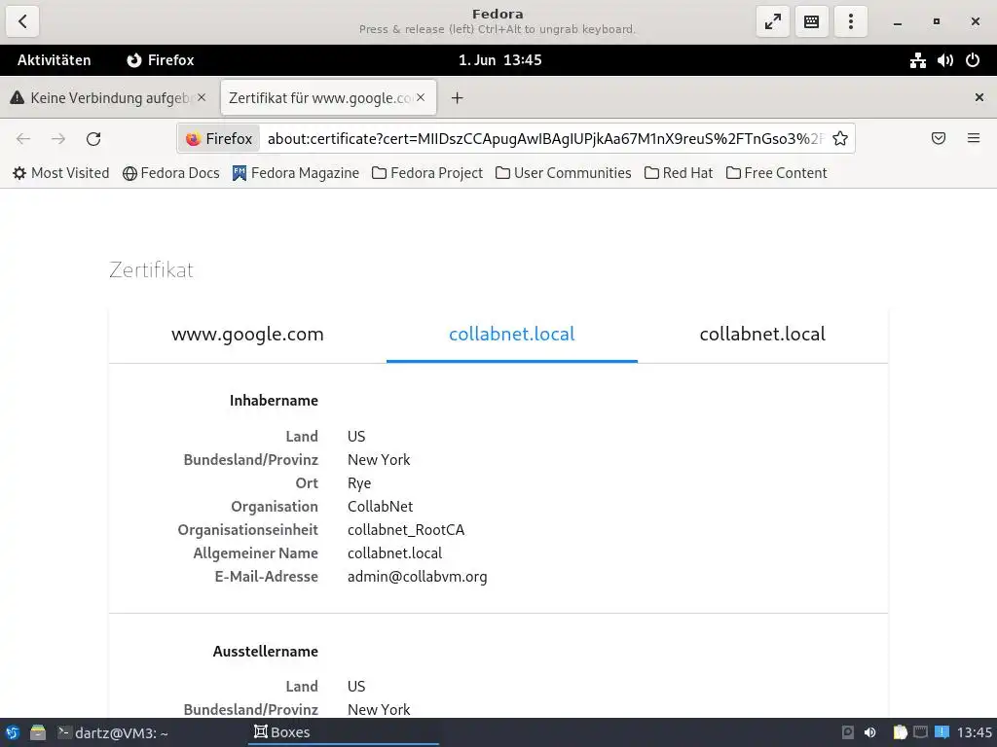Switch to the Keine Verbindung tab
The width and height of the screenshot is (997, 747).
108,98
